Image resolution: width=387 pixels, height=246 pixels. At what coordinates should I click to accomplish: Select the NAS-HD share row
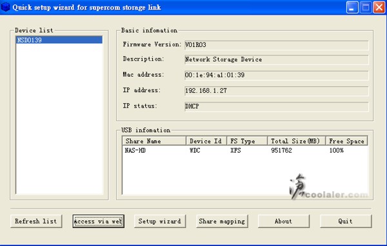click(x=245, y=150)
